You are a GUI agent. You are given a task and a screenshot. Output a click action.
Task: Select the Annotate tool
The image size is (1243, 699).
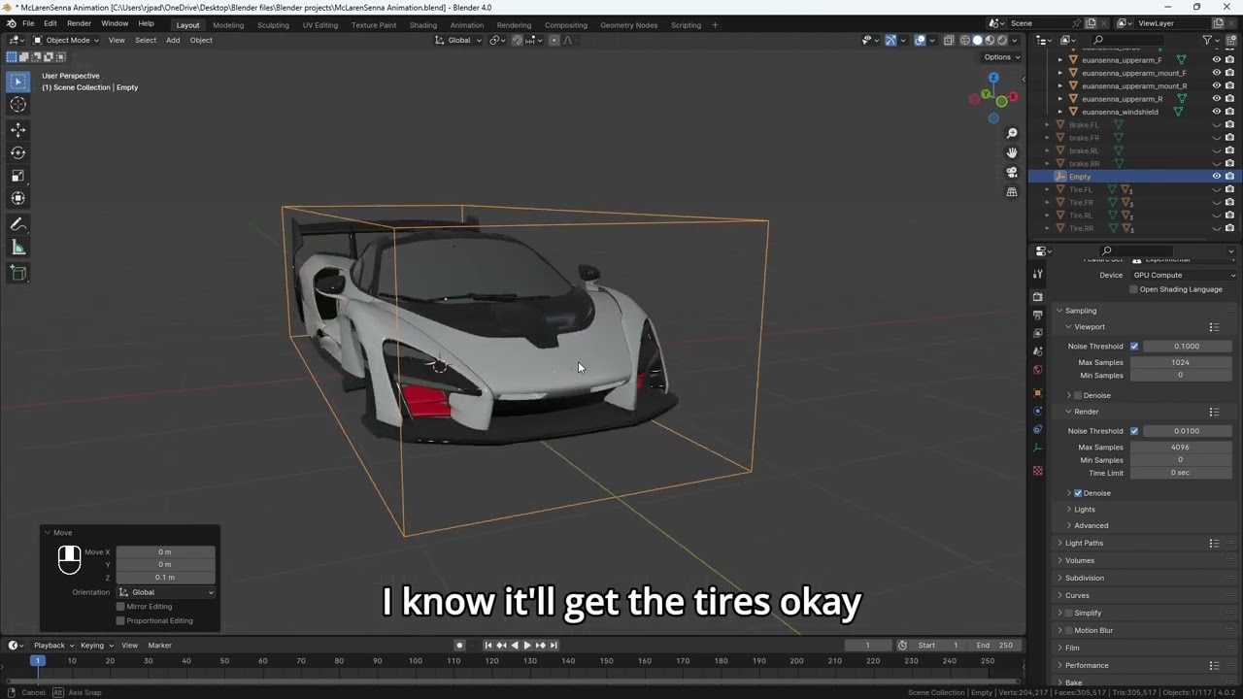point(17,224)
